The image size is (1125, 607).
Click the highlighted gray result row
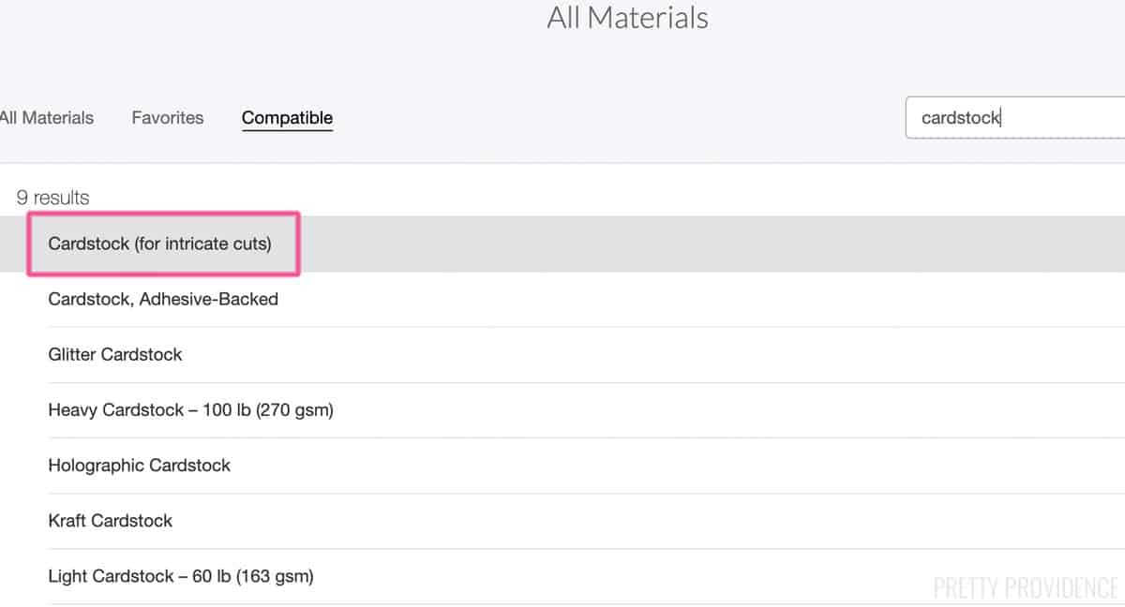pos(562,244)
